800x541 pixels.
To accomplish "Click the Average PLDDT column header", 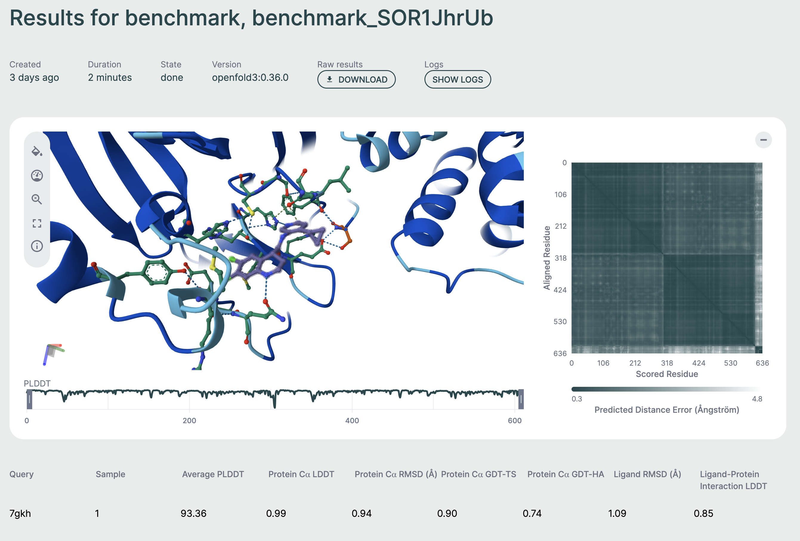I will (x=213, y=474).
